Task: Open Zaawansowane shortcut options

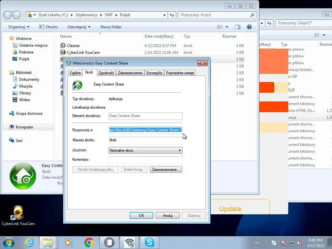Action: click(166, 170)
